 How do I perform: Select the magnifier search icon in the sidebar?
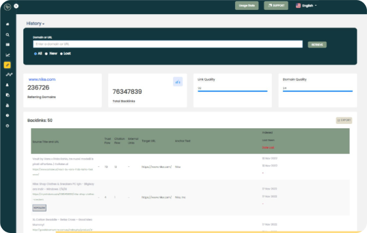7,34
